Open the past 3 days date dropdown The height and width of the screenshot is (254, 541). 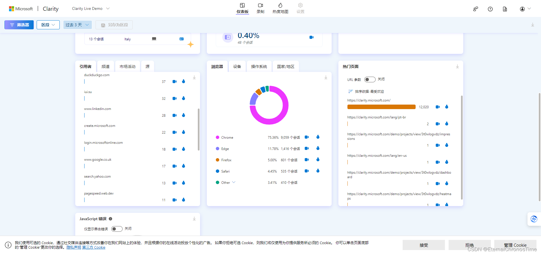pos(77,25)
